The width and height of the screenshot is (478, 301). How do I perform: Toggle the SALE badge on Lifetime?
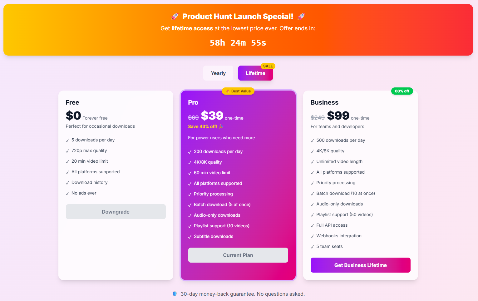[268, 66]
